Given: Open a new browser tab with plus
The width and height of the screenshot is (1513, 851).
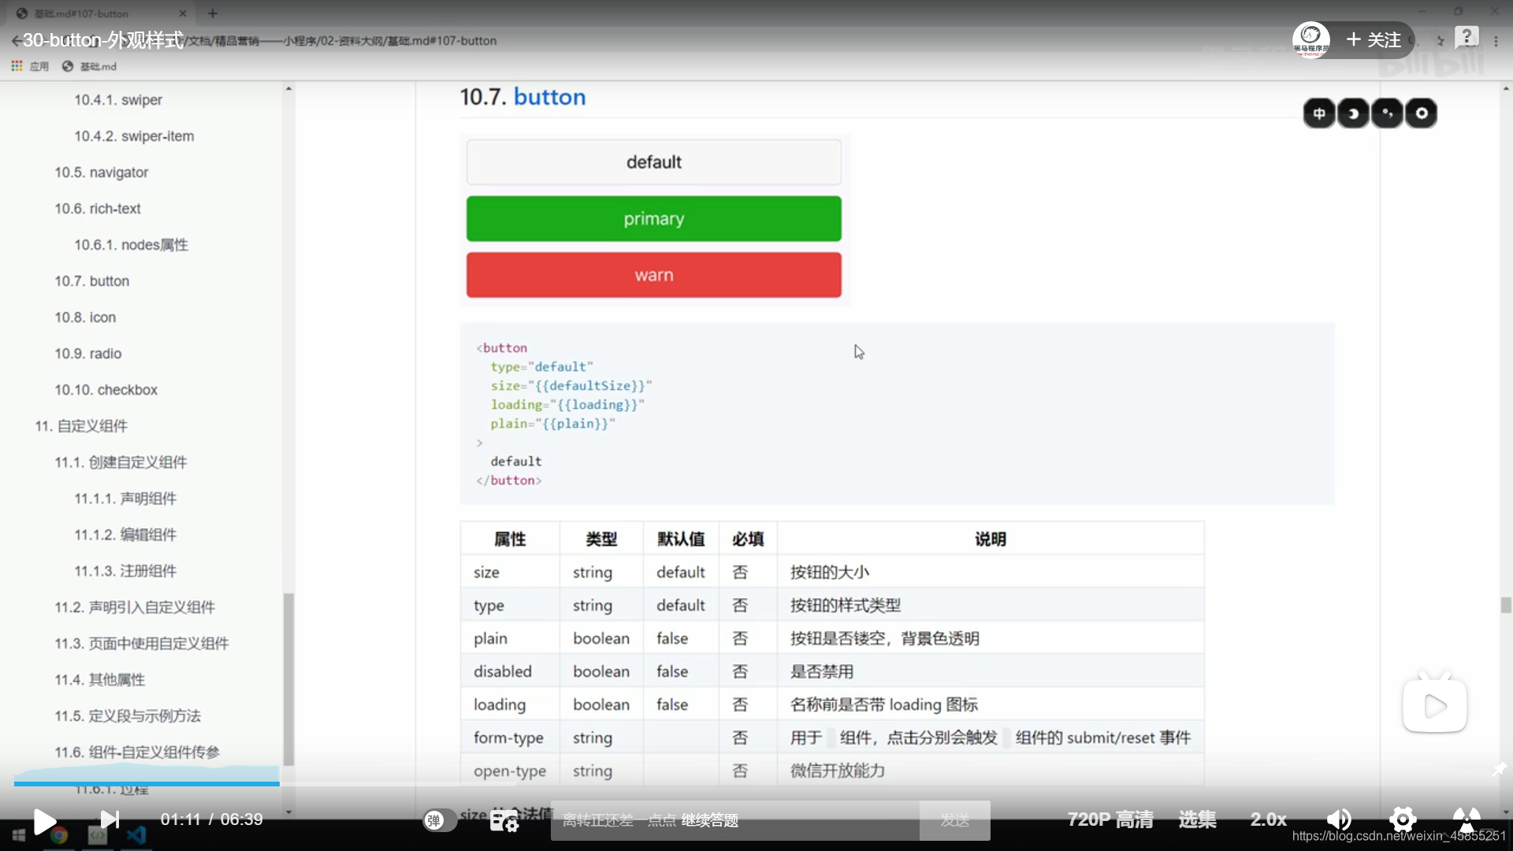Looking at the screenshot, I should point(213,13).
